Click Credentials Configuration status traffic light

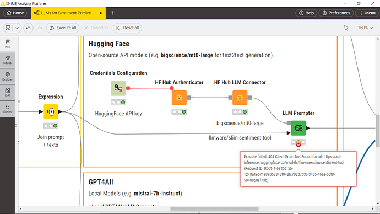click(x=118, y=103)
